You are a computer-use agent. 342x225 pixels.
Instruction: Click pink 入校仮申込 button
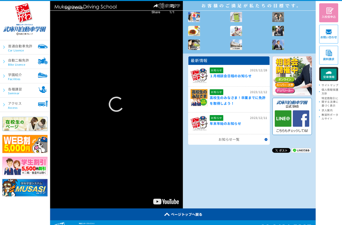[329, 13]
